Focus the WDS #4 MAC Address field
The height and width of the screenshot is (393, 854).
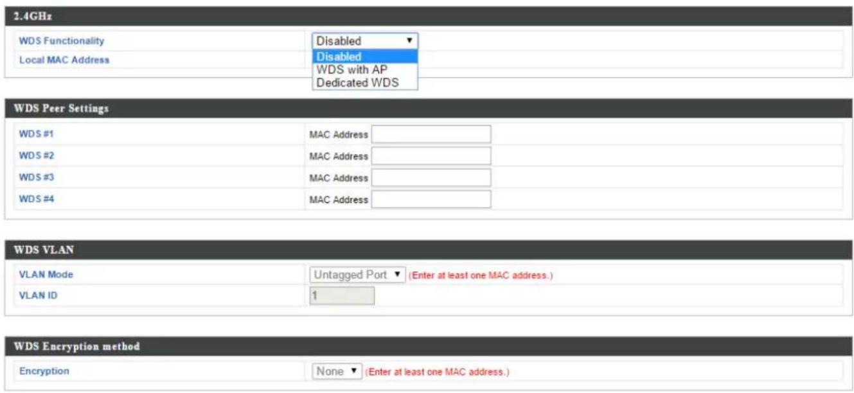[x=431, y=200]
